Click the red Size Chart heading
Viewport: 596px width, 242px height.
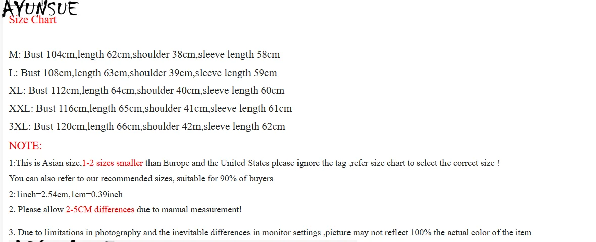33,20
